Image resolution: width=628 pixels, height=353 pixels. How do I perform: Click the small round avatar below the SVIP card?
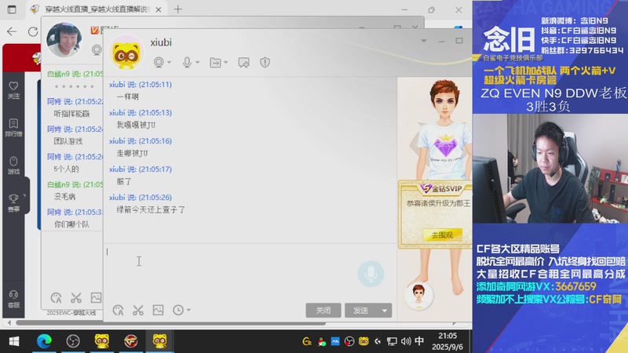pos(418,296)
